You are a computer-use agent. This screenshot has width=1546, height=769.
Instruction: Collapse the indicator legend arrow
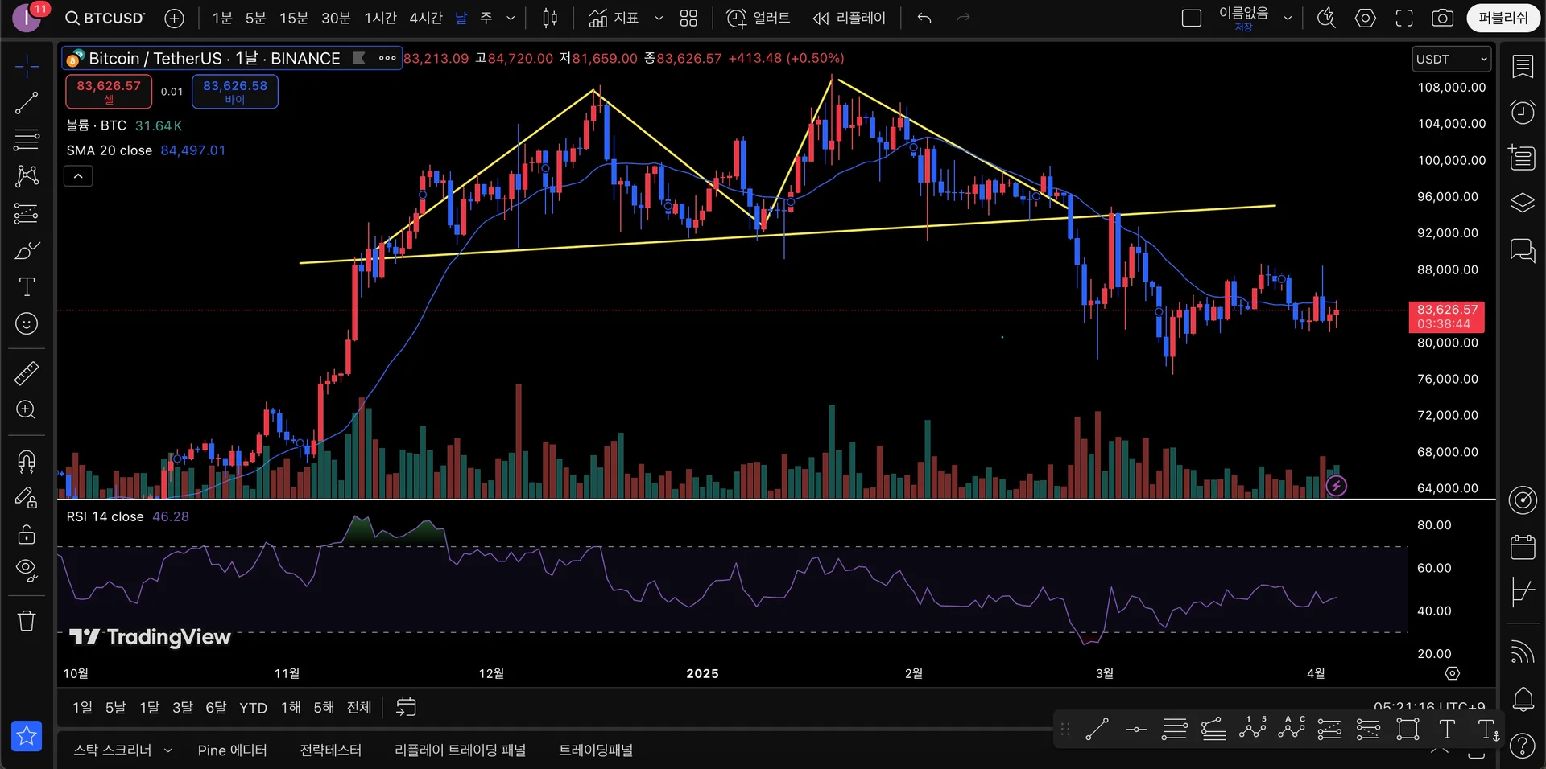(78, 176)
